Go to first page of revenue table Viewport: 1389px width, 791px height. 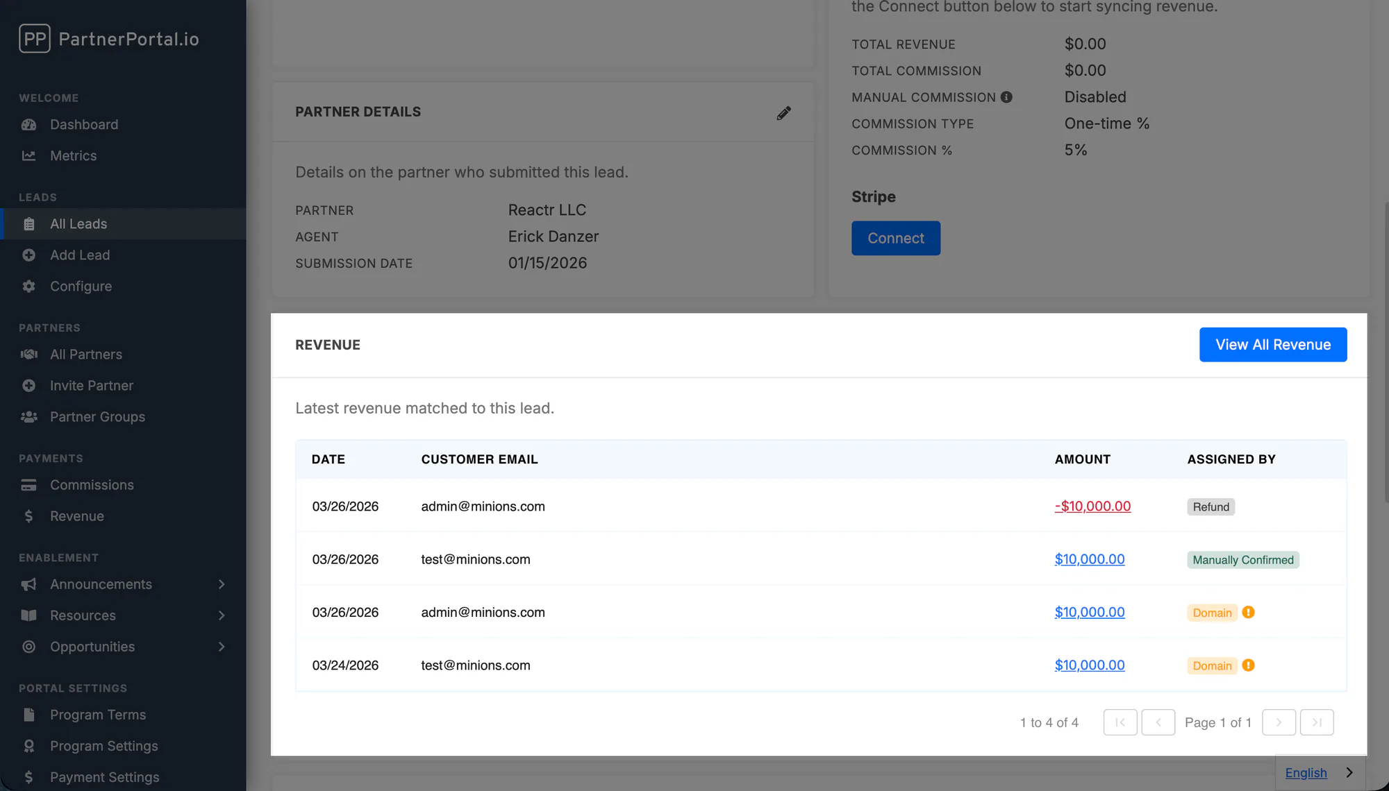click(x=1120, y=722)
